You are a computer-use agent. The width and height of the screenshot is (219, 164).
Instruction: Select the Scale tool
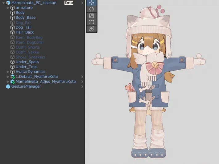tap(92, 16)
